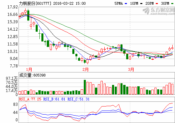Click the 3月 month marker
Viewport: 175px width, 123px height.
point(131,69)
